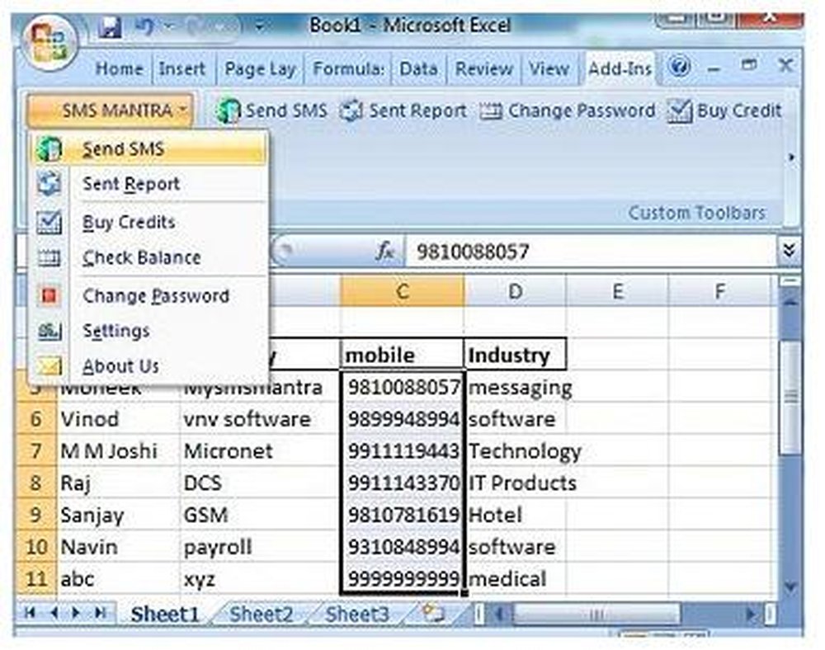The image size is (825, 650).
Task: Click the mobile header cell
Action: point(403,356)
